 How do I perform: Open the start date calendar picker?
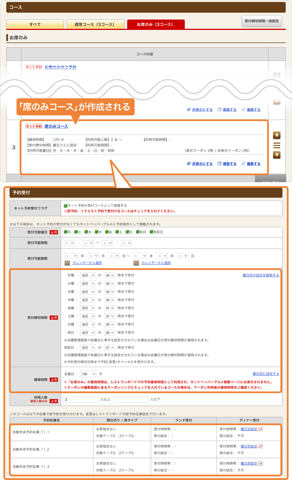[x=67, y=263]
